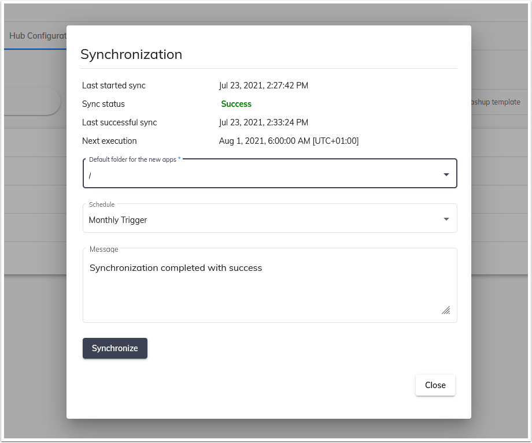Change the Monthly Trigger schedule option

pos(269,220)
